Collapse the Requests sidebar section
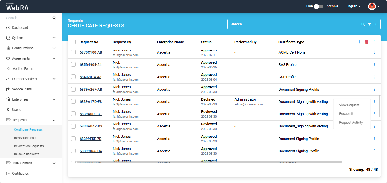387x183 pixels. pyautogui.click(x=54, y=120)
